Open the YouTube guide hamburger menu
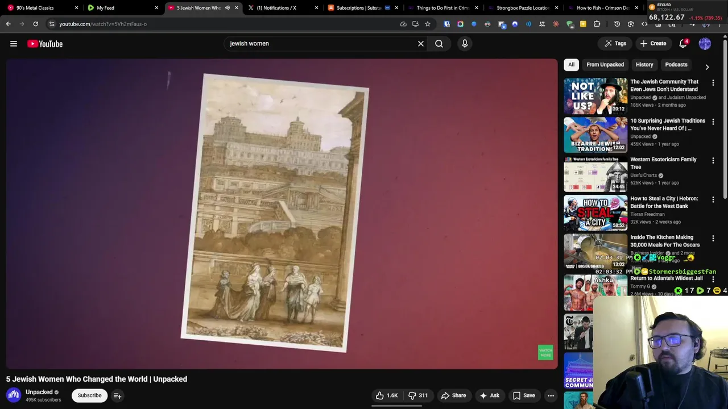 [14, 44]
